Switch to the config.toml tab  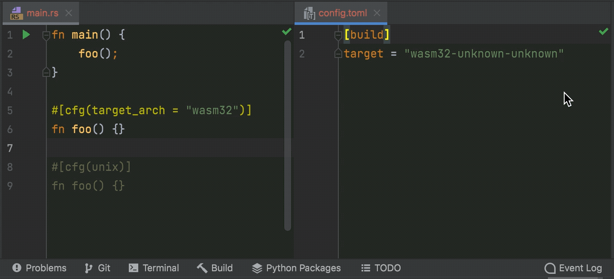pos(342,13)
